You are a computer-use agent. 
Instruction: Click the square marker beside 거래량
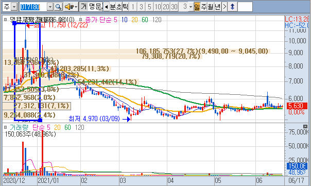[x=5, y=127]
